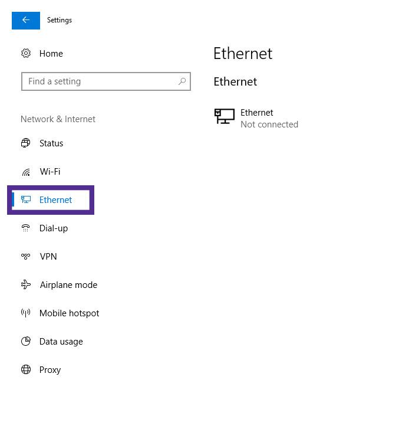The image size is (399, 439).
Task: Click the Airplane mode plane icon
Action: click(26, 284)
